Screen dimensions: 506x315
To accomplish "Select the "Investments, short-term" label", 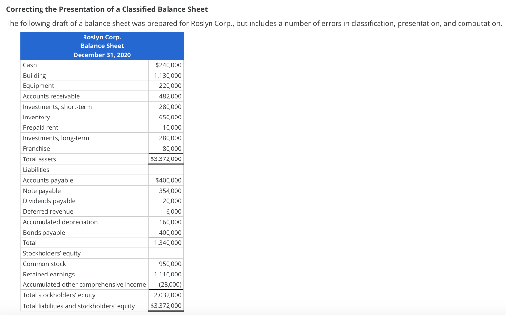I will click(x=57, y=107).
